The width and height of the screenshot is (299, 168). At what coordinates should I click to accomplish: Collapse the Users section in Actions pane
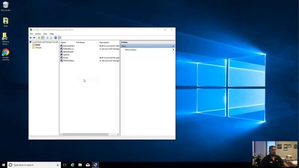[173, 46]
